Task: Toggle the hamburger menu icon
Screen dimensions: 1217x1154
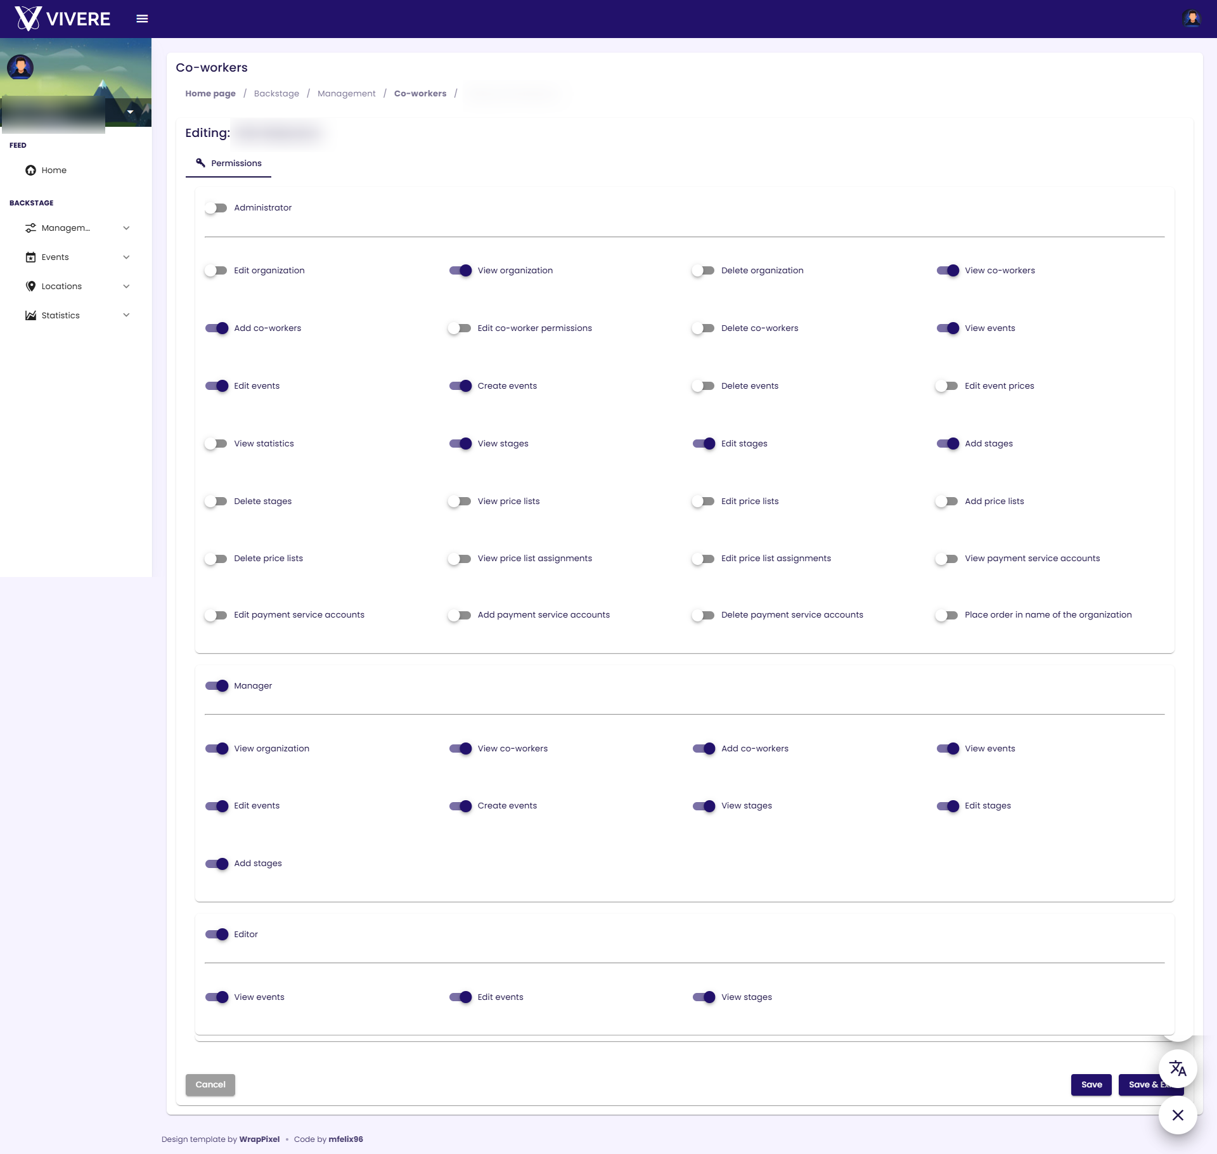Action: coord(142,19)
